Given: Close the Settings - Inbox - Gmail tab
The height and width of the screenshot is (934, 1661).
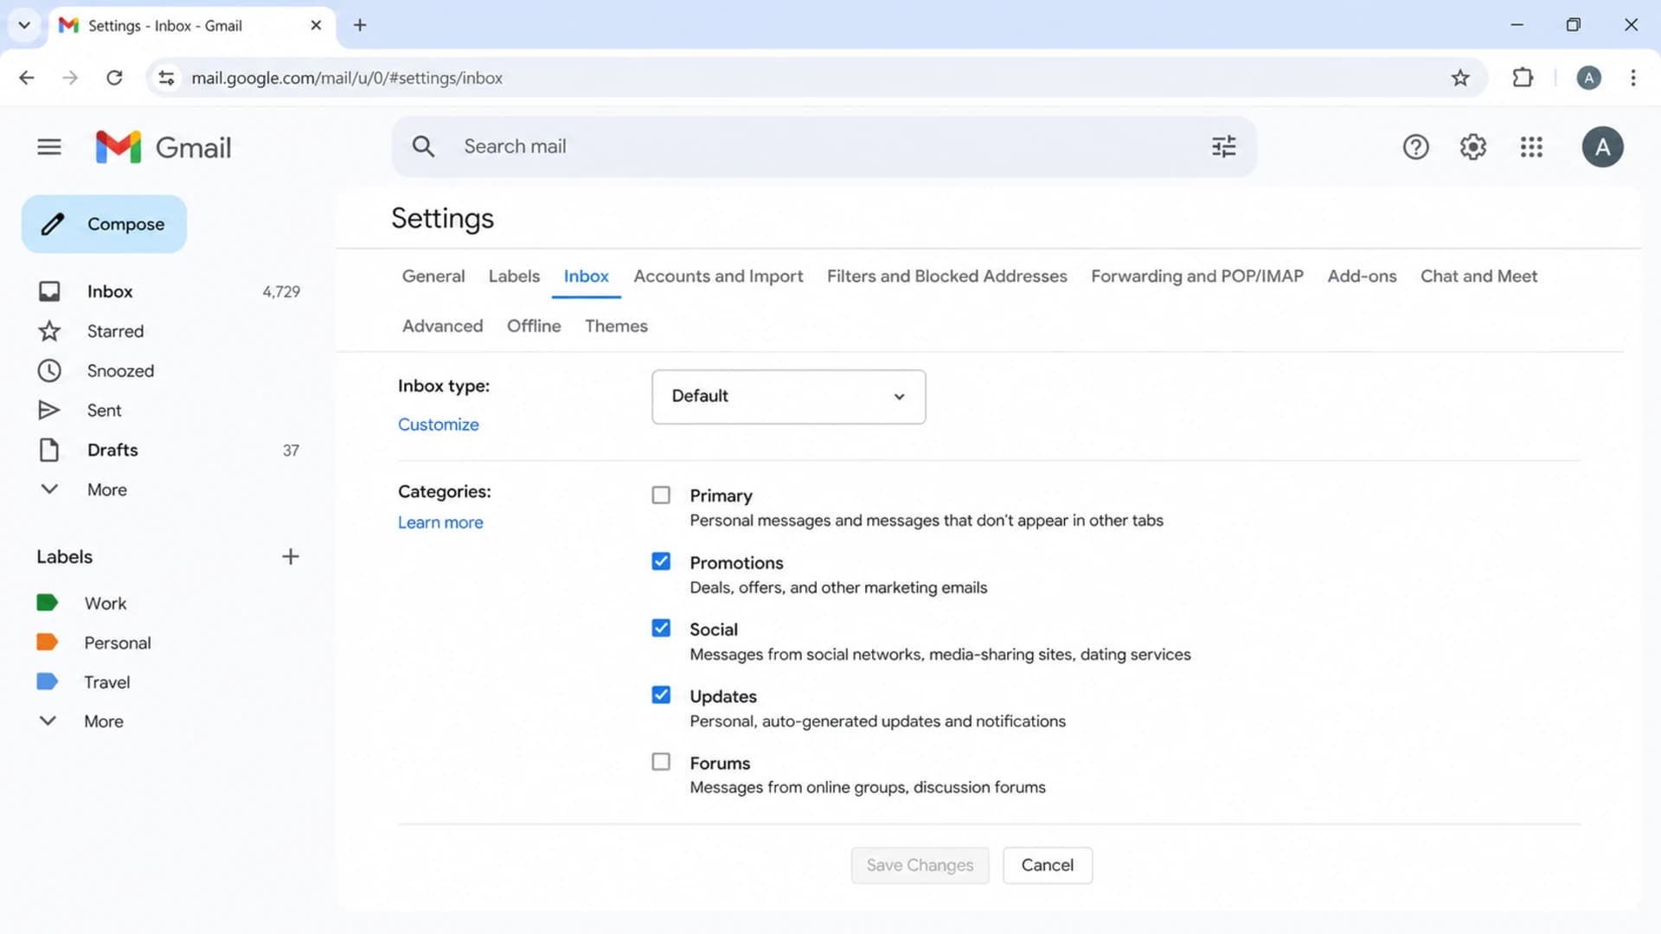Looking at the screenshot, I should [x=316, y=25].
